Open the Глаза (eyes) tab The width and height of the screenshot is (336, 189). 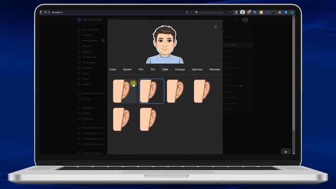point(112,69)
